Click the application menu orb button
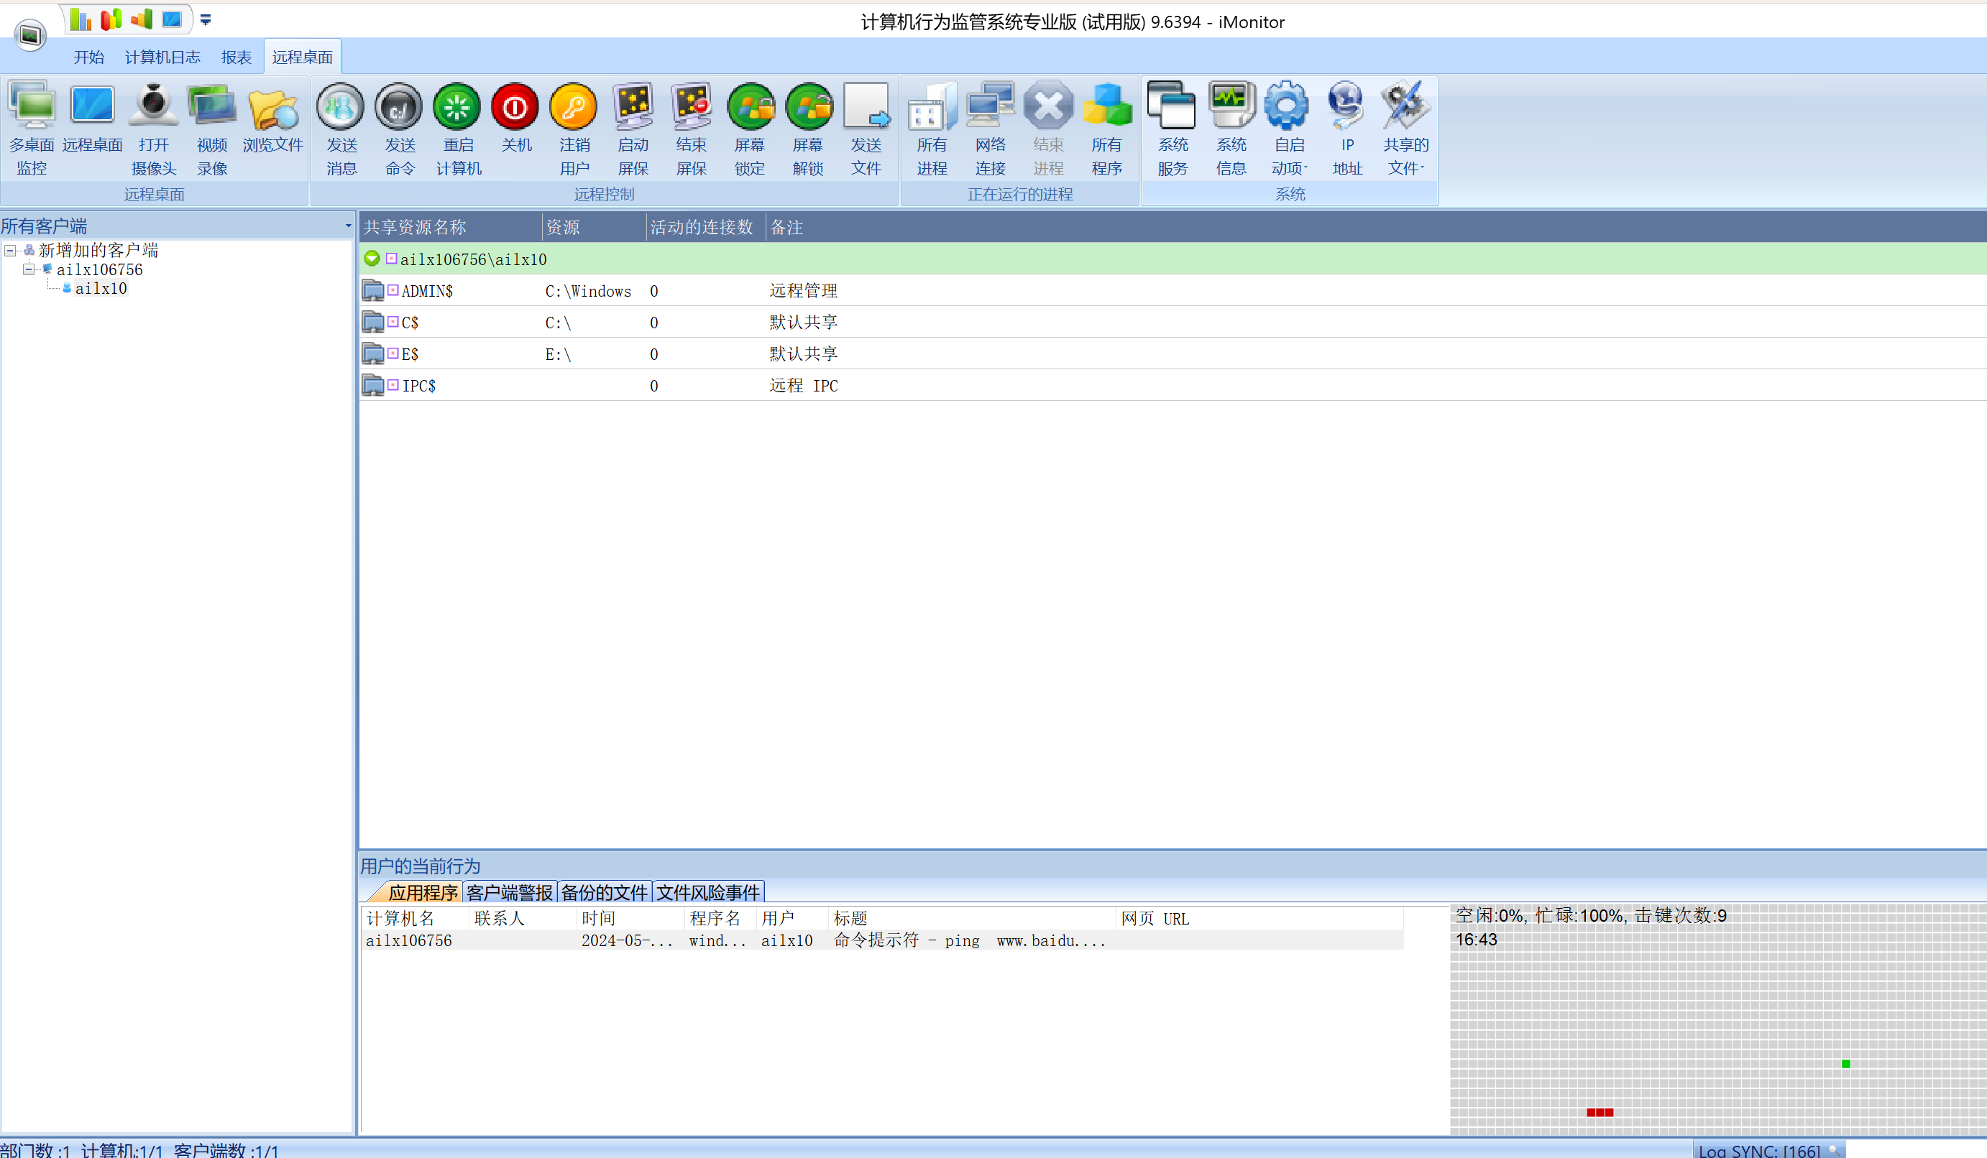The width and height of the screenshot is (1987, 1158). point(30,34)
